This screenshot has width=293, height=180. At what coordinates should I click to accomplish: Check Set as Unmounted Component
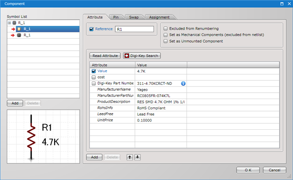(166, 41)
